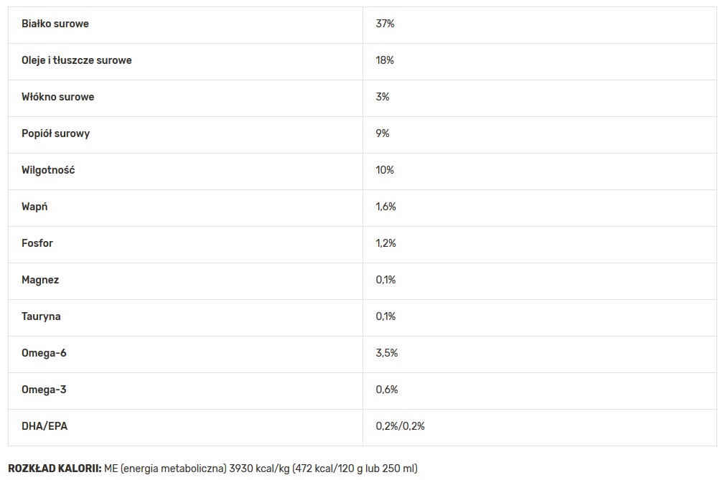
Task: Click the "Fosfor" row label
Action: pos(37,243)
